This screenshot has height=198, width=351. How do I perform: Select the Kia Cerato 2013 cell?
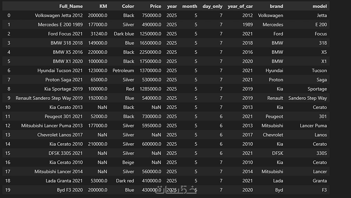tap(66, 107)
